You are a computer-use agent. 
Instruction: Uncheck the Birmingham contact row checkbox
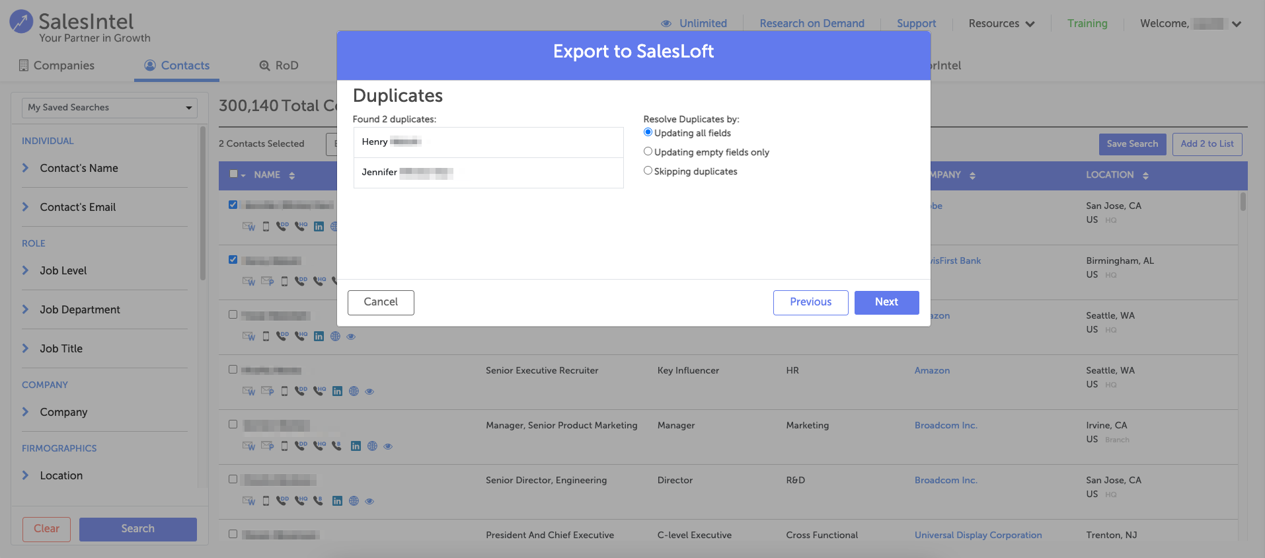coord(233,260)
